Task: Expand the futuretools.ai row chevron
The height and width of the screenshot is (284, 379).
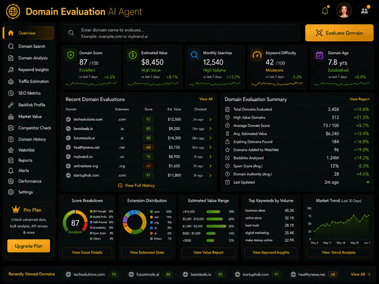Action: pyautogui.click(x=211, y=138)
